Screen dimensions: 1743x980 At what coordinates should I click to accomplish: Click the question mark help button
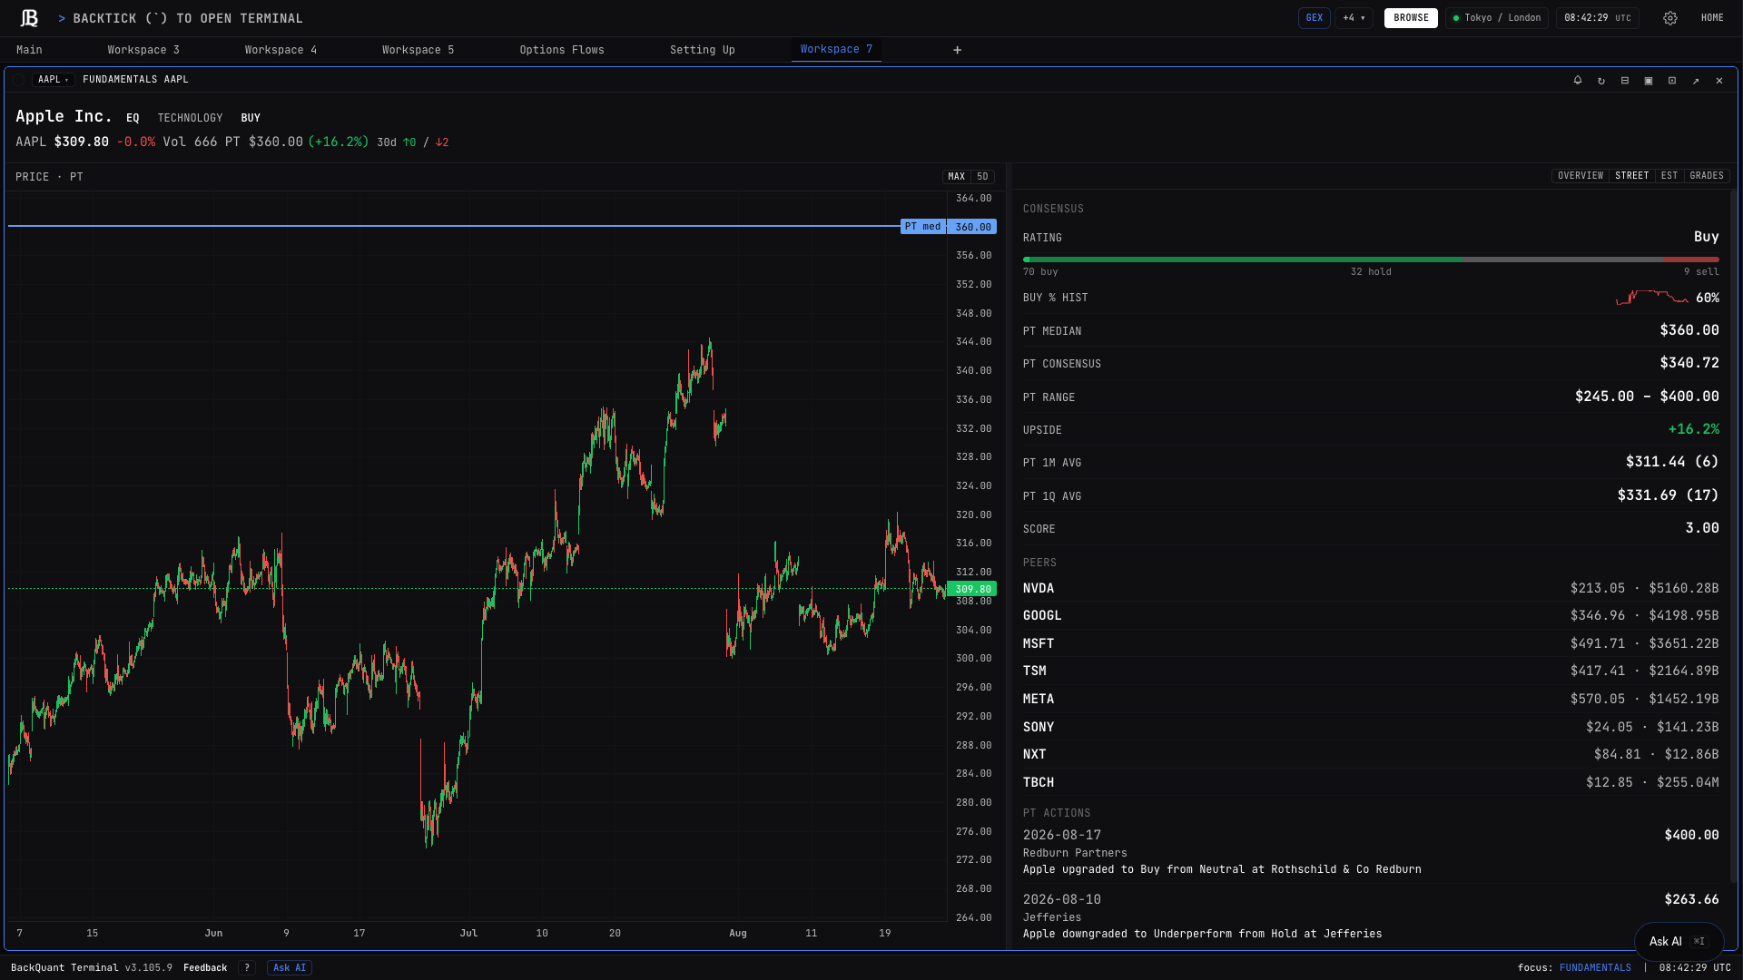click(x=247, y=968)
